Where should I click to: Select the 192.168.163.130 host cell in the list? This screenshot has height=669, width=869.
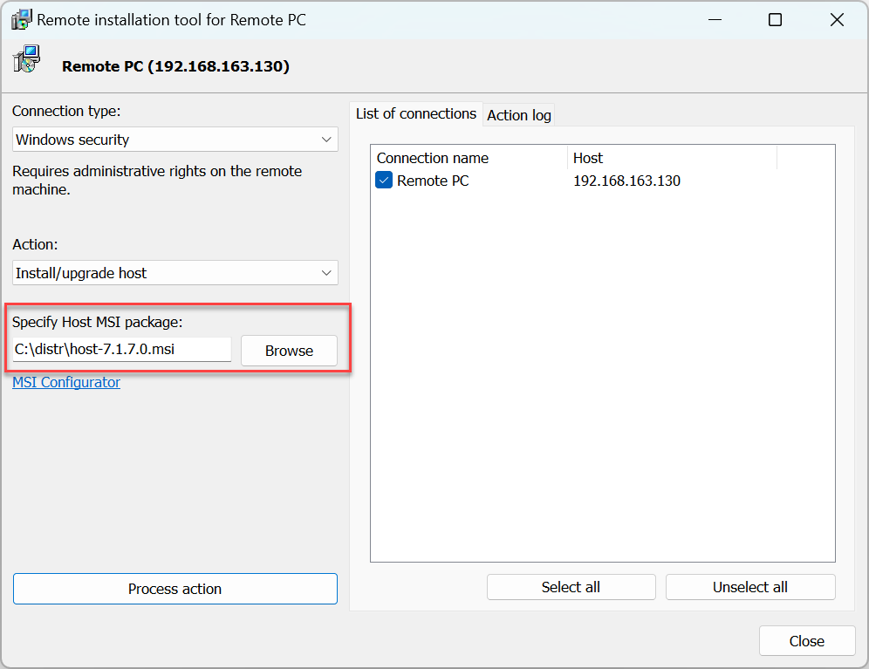pos(626,181)
